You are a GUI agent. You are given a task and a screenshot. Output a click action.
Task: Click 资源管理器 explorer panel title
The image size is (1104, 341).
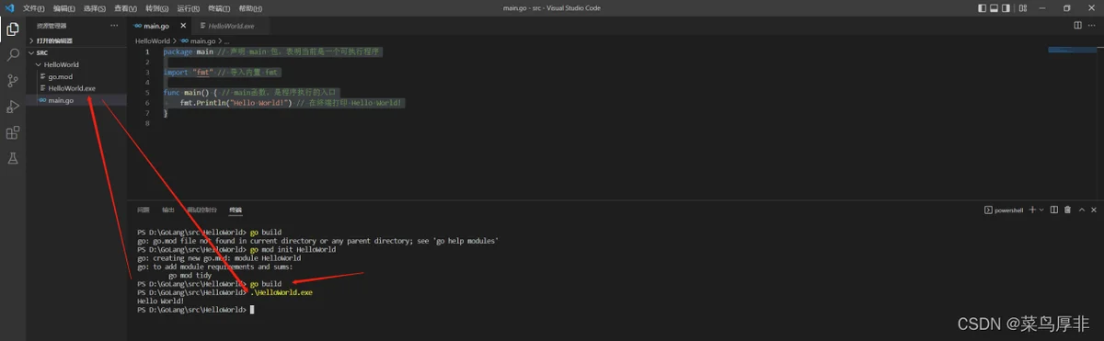point(52,26)
